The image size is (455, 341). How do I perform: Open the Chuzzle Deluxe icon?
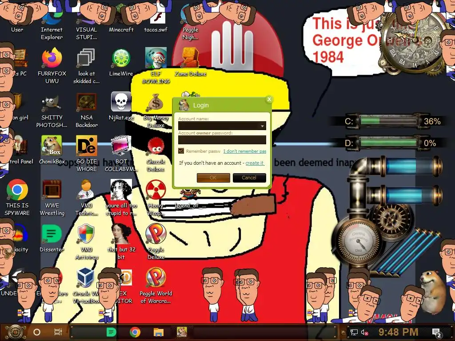click(156, 147)
